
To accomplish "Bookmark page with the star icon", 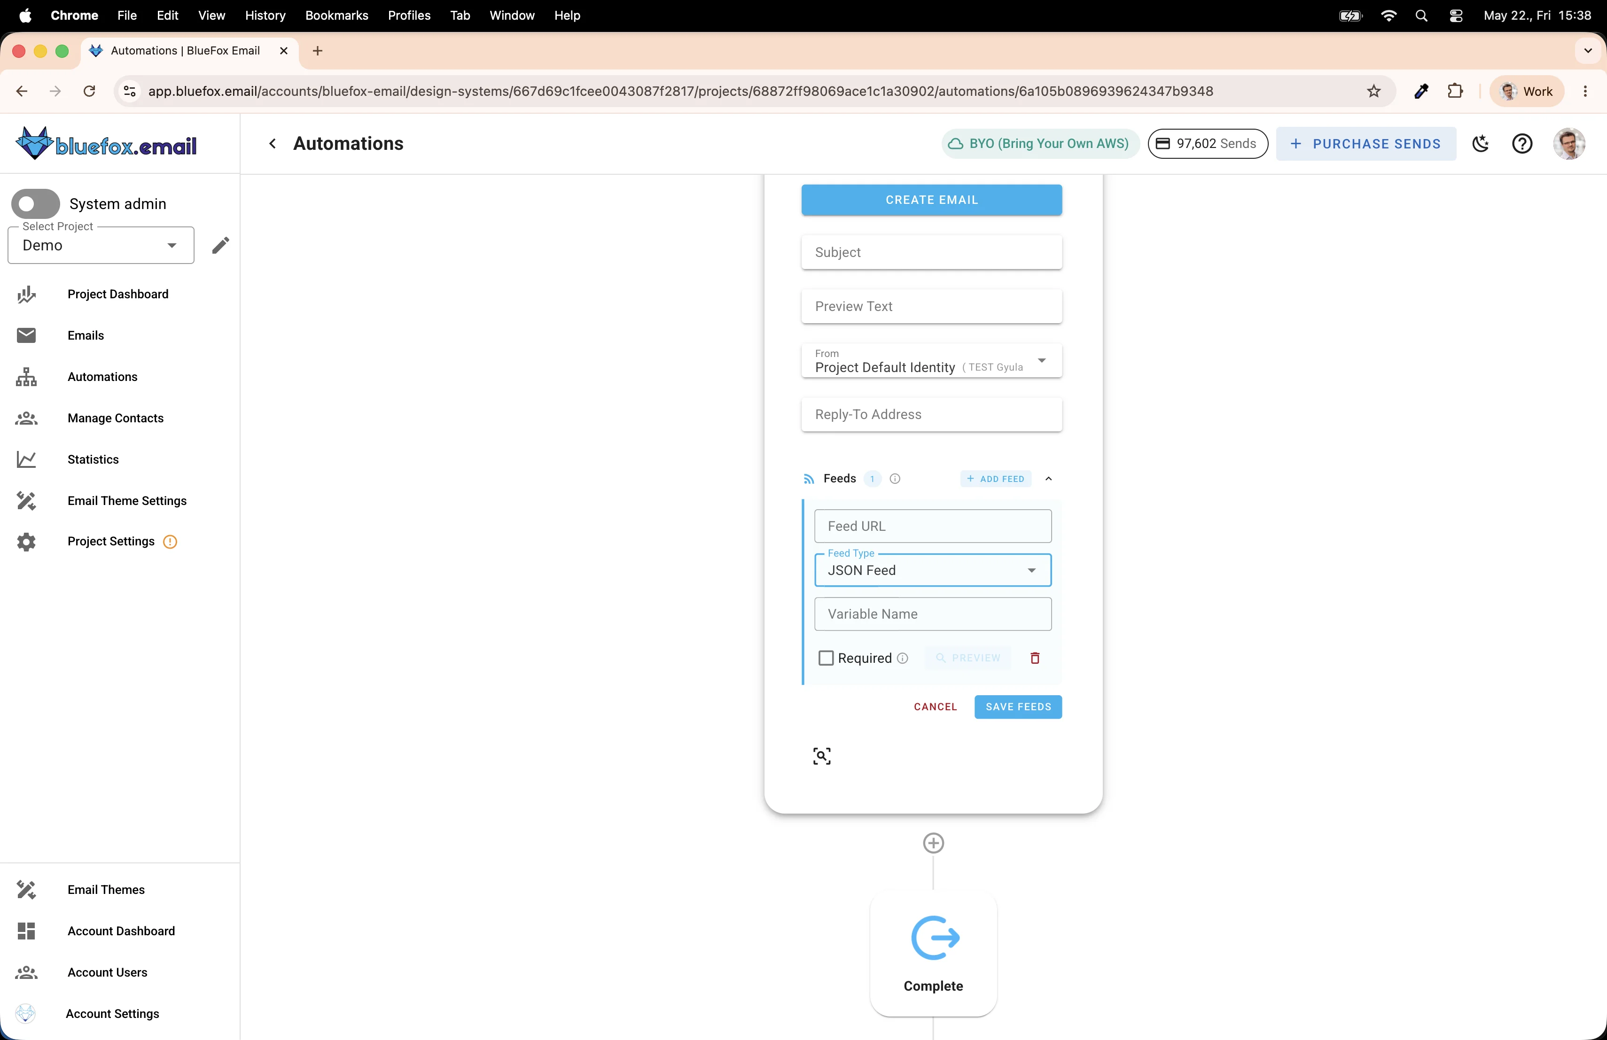I will point(1373,91).
